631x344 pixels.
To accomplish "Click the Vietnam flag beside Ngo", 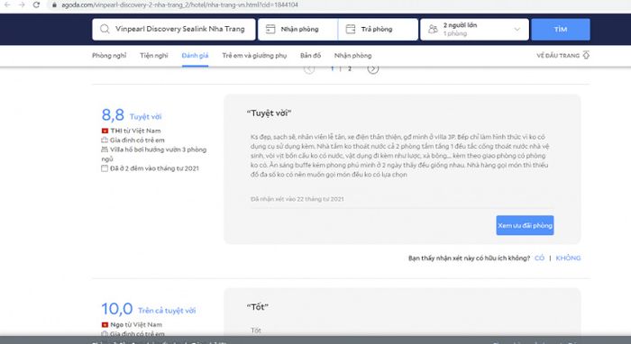I will (105, 324).
